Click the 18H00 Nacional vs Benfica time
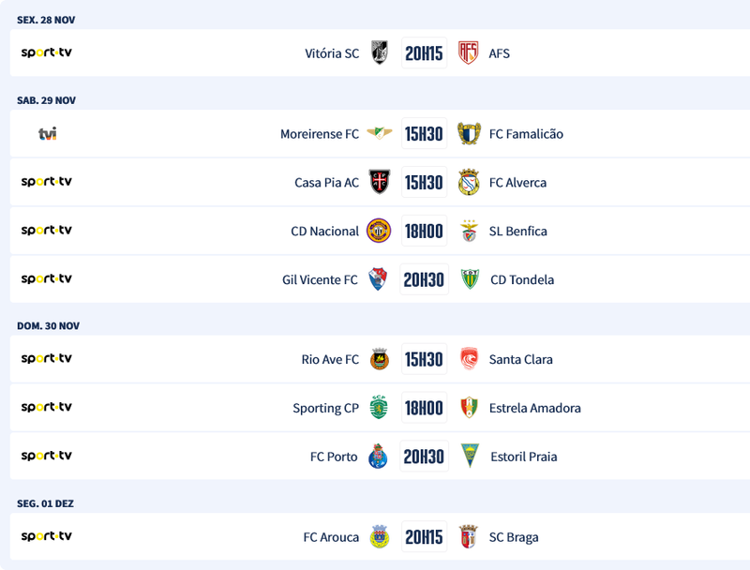The height and width of the screenshot is (570, 750). [424, 232]
